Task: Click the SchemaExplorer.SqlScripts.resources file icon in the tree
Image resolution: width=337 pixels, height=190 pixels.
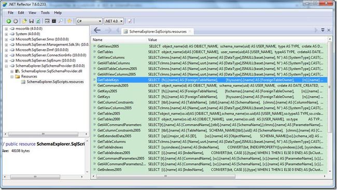Action: pos(23,82)
